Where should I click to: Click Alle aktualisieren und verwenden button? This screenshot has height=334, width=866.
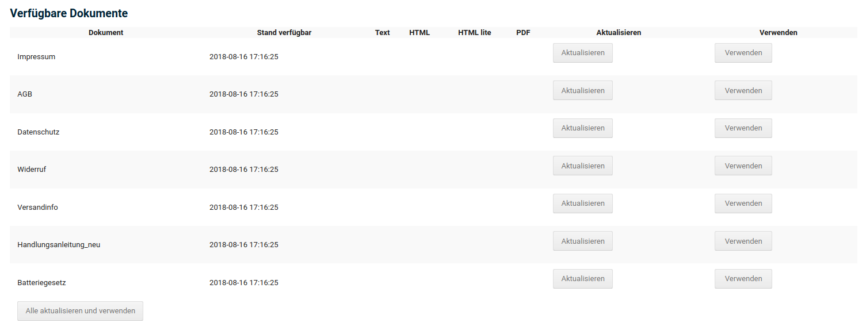(80, 311)
